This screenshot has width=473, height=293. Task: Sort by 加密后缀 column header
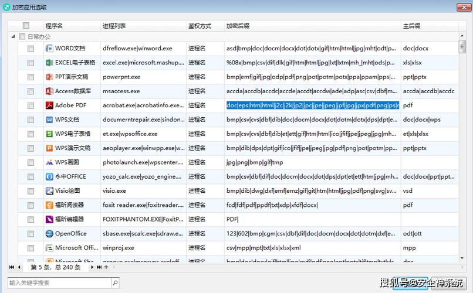pos(313,26)
